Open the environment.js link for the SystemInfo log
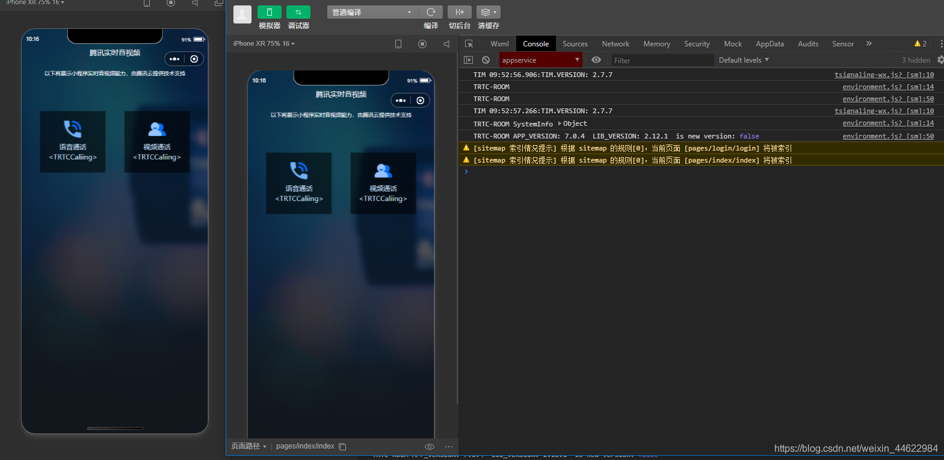Screen dimensions: 944x460 tap(888, 123)
